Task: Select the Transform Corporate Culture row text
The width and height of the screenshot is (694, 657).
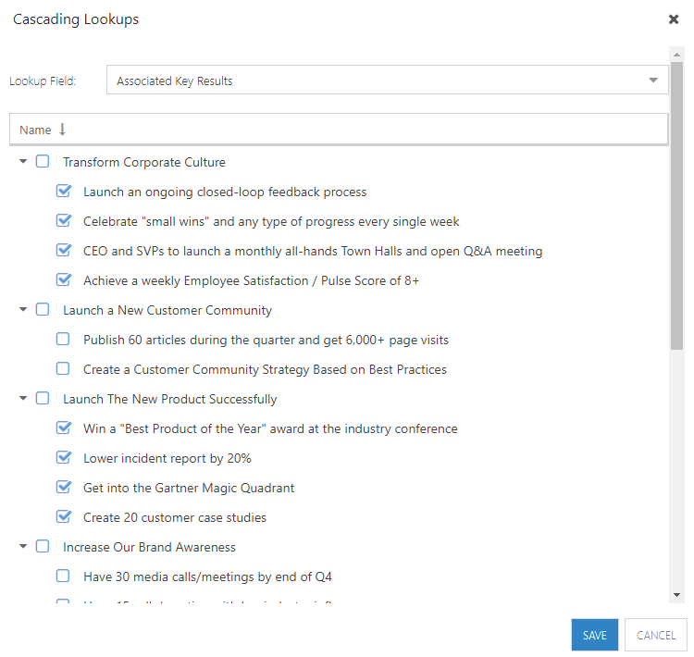Action: point(144,163)
